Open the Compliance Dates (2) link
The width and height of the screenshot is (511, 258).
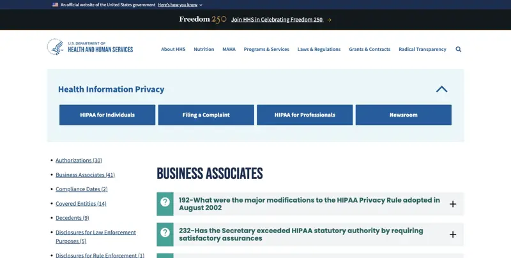pyautogui.click(x=82, y=189)
